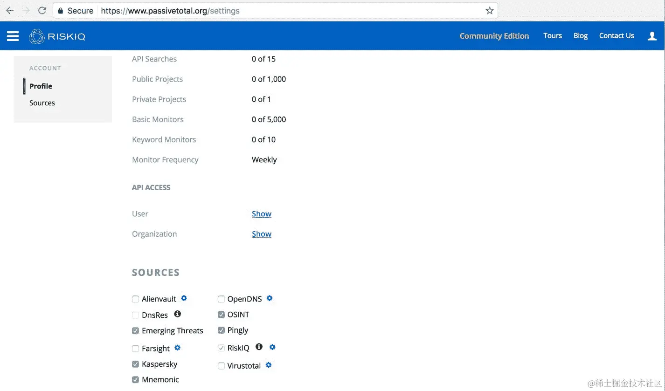The image size is (665, 391).
Task: View RiskIQ source info icon
Action: pos(259,347)
